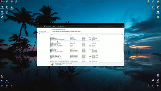The height and width of the screenshot is (91, 161).
Task: Select the Microsoft Visio en-us row
Action: [75, 58]
